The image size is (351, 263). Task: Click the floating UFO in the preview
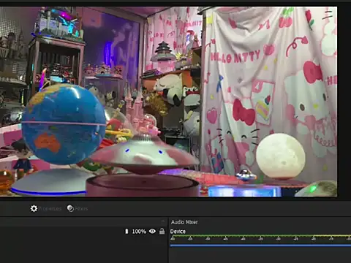coord(144,155)
